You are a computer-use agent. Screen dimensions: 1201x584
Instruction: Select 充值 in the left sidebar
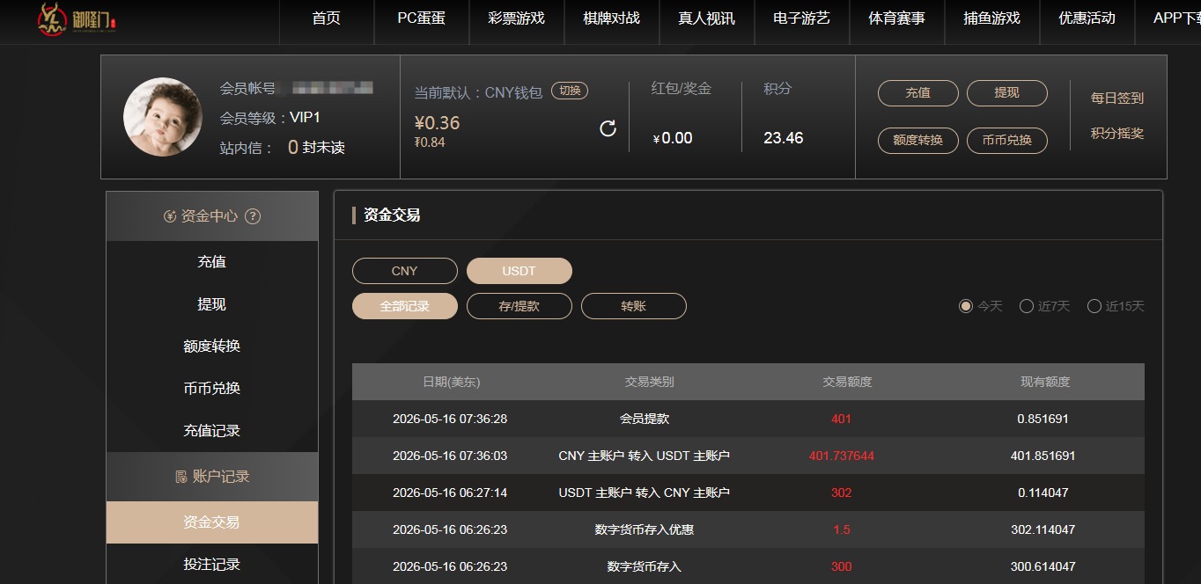212,262
